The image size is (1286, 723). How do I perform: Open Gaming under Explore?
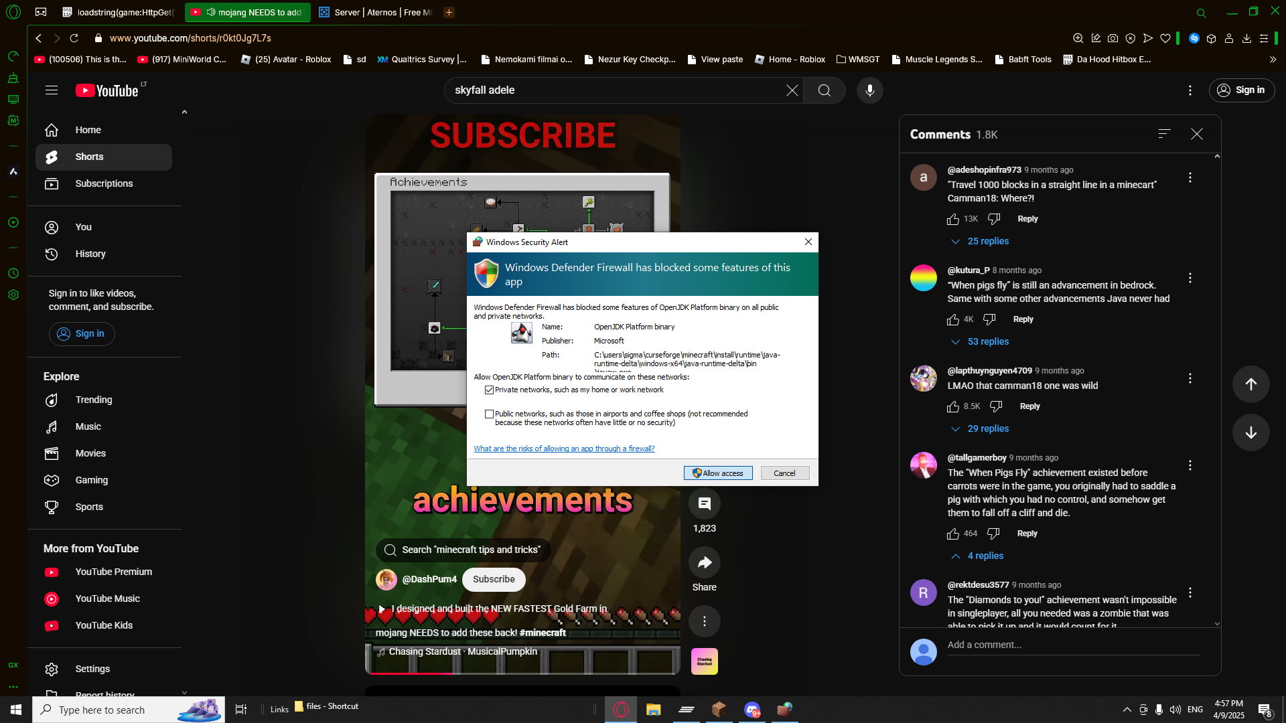[x=104, y=480]
